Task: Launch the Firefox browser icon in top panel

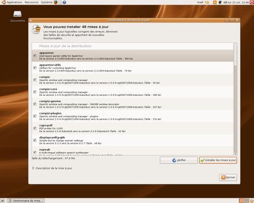Action: [x=56, y=2]
